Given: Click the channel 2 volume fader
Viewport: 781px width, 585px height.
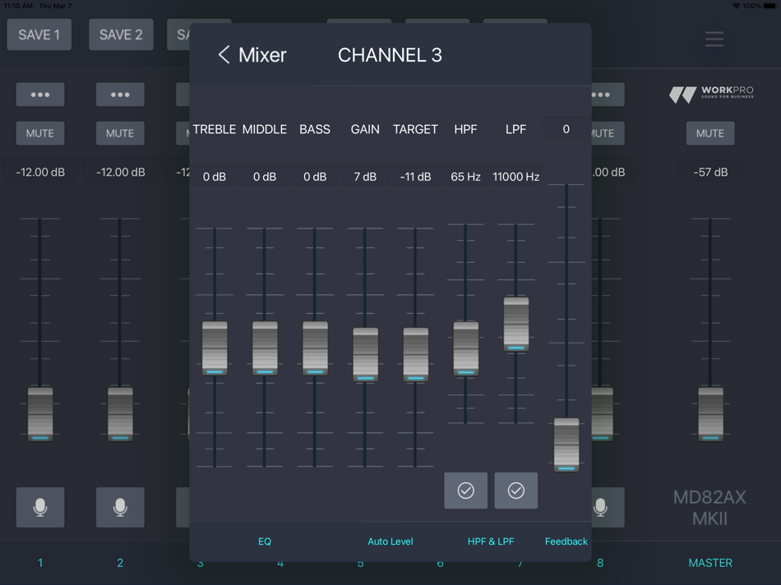Looking at the screenshot, I should pos(120,414).
